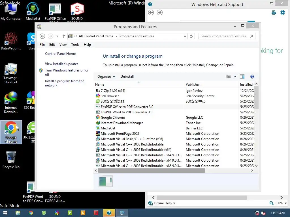290x217 pixels.
Task: Open the address bar history dropdown
Action: click(x=185, y=36)
